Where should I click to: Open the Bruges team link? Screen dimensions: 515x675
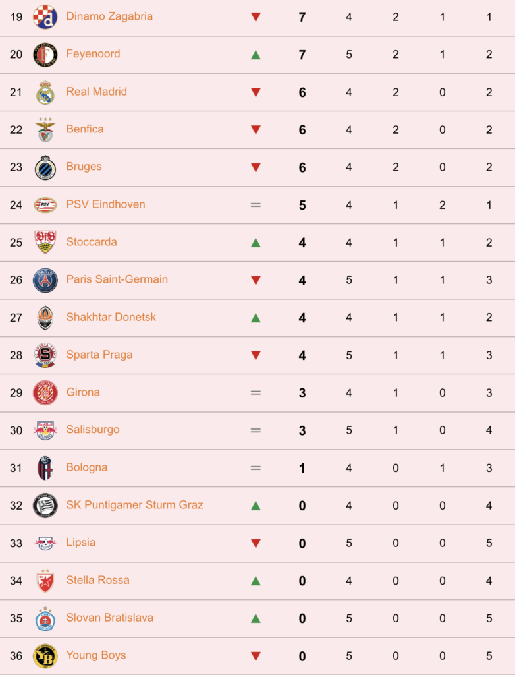[84, 167]
